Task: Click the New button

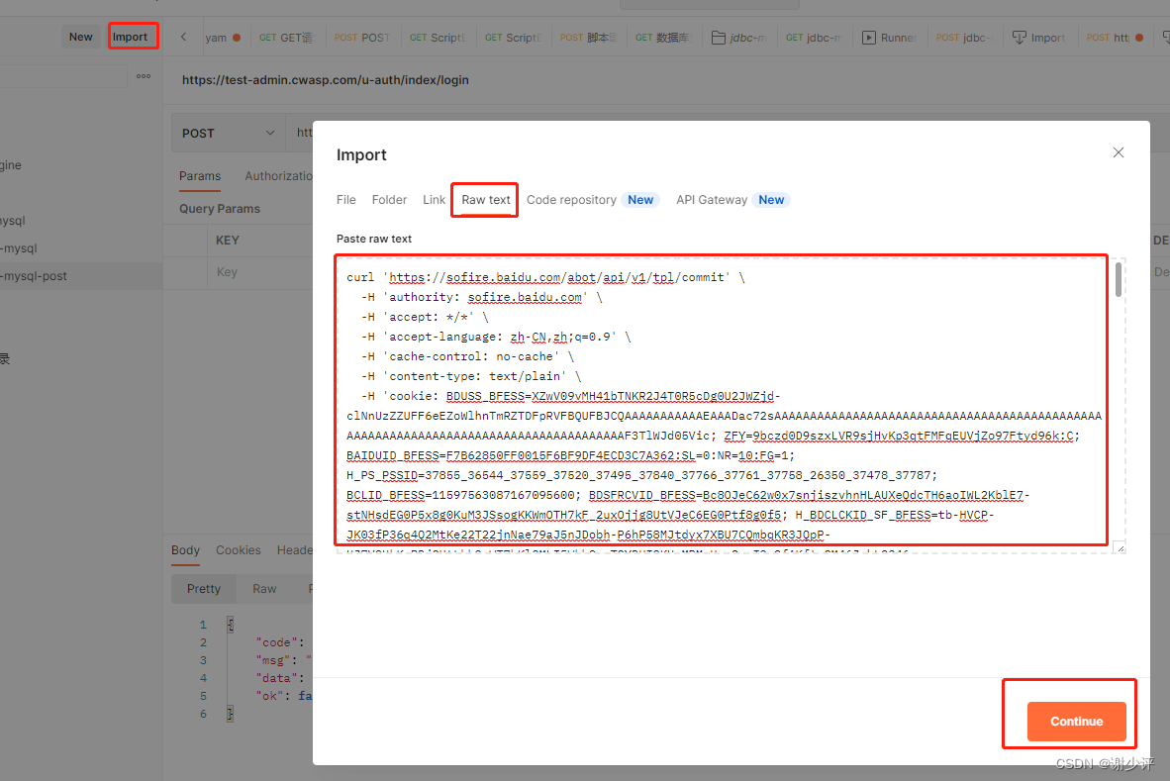Action: pyautogui.click(x=80, y=37)
